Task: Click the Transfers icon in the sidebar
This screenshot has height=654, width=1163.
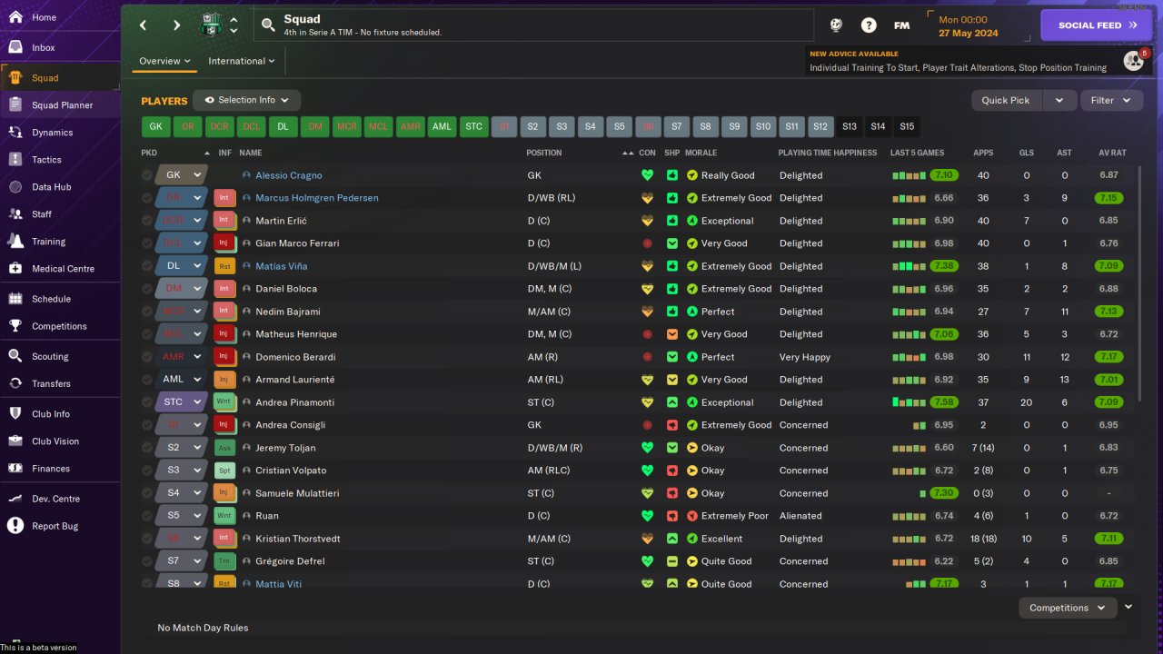Action: click(15, 383)
